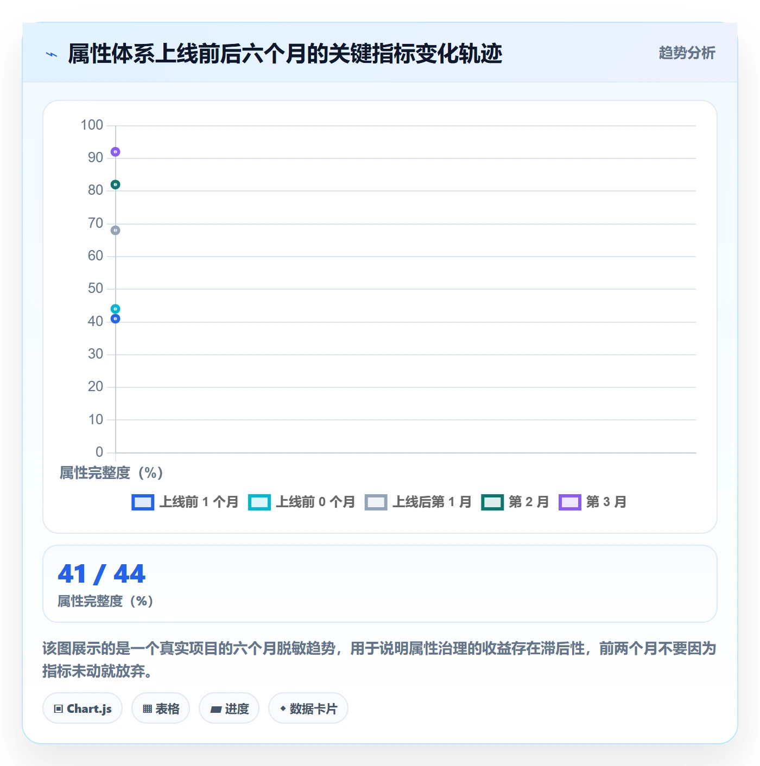This screenshot has height=766, width=760.
Task: Select the Chart.js tag
Action: (x=83, y=708)
